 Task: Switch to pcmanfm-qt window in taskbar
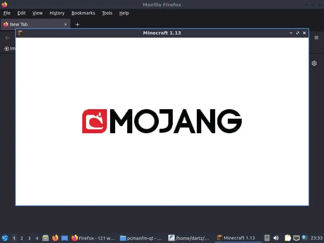coord(141,238)
